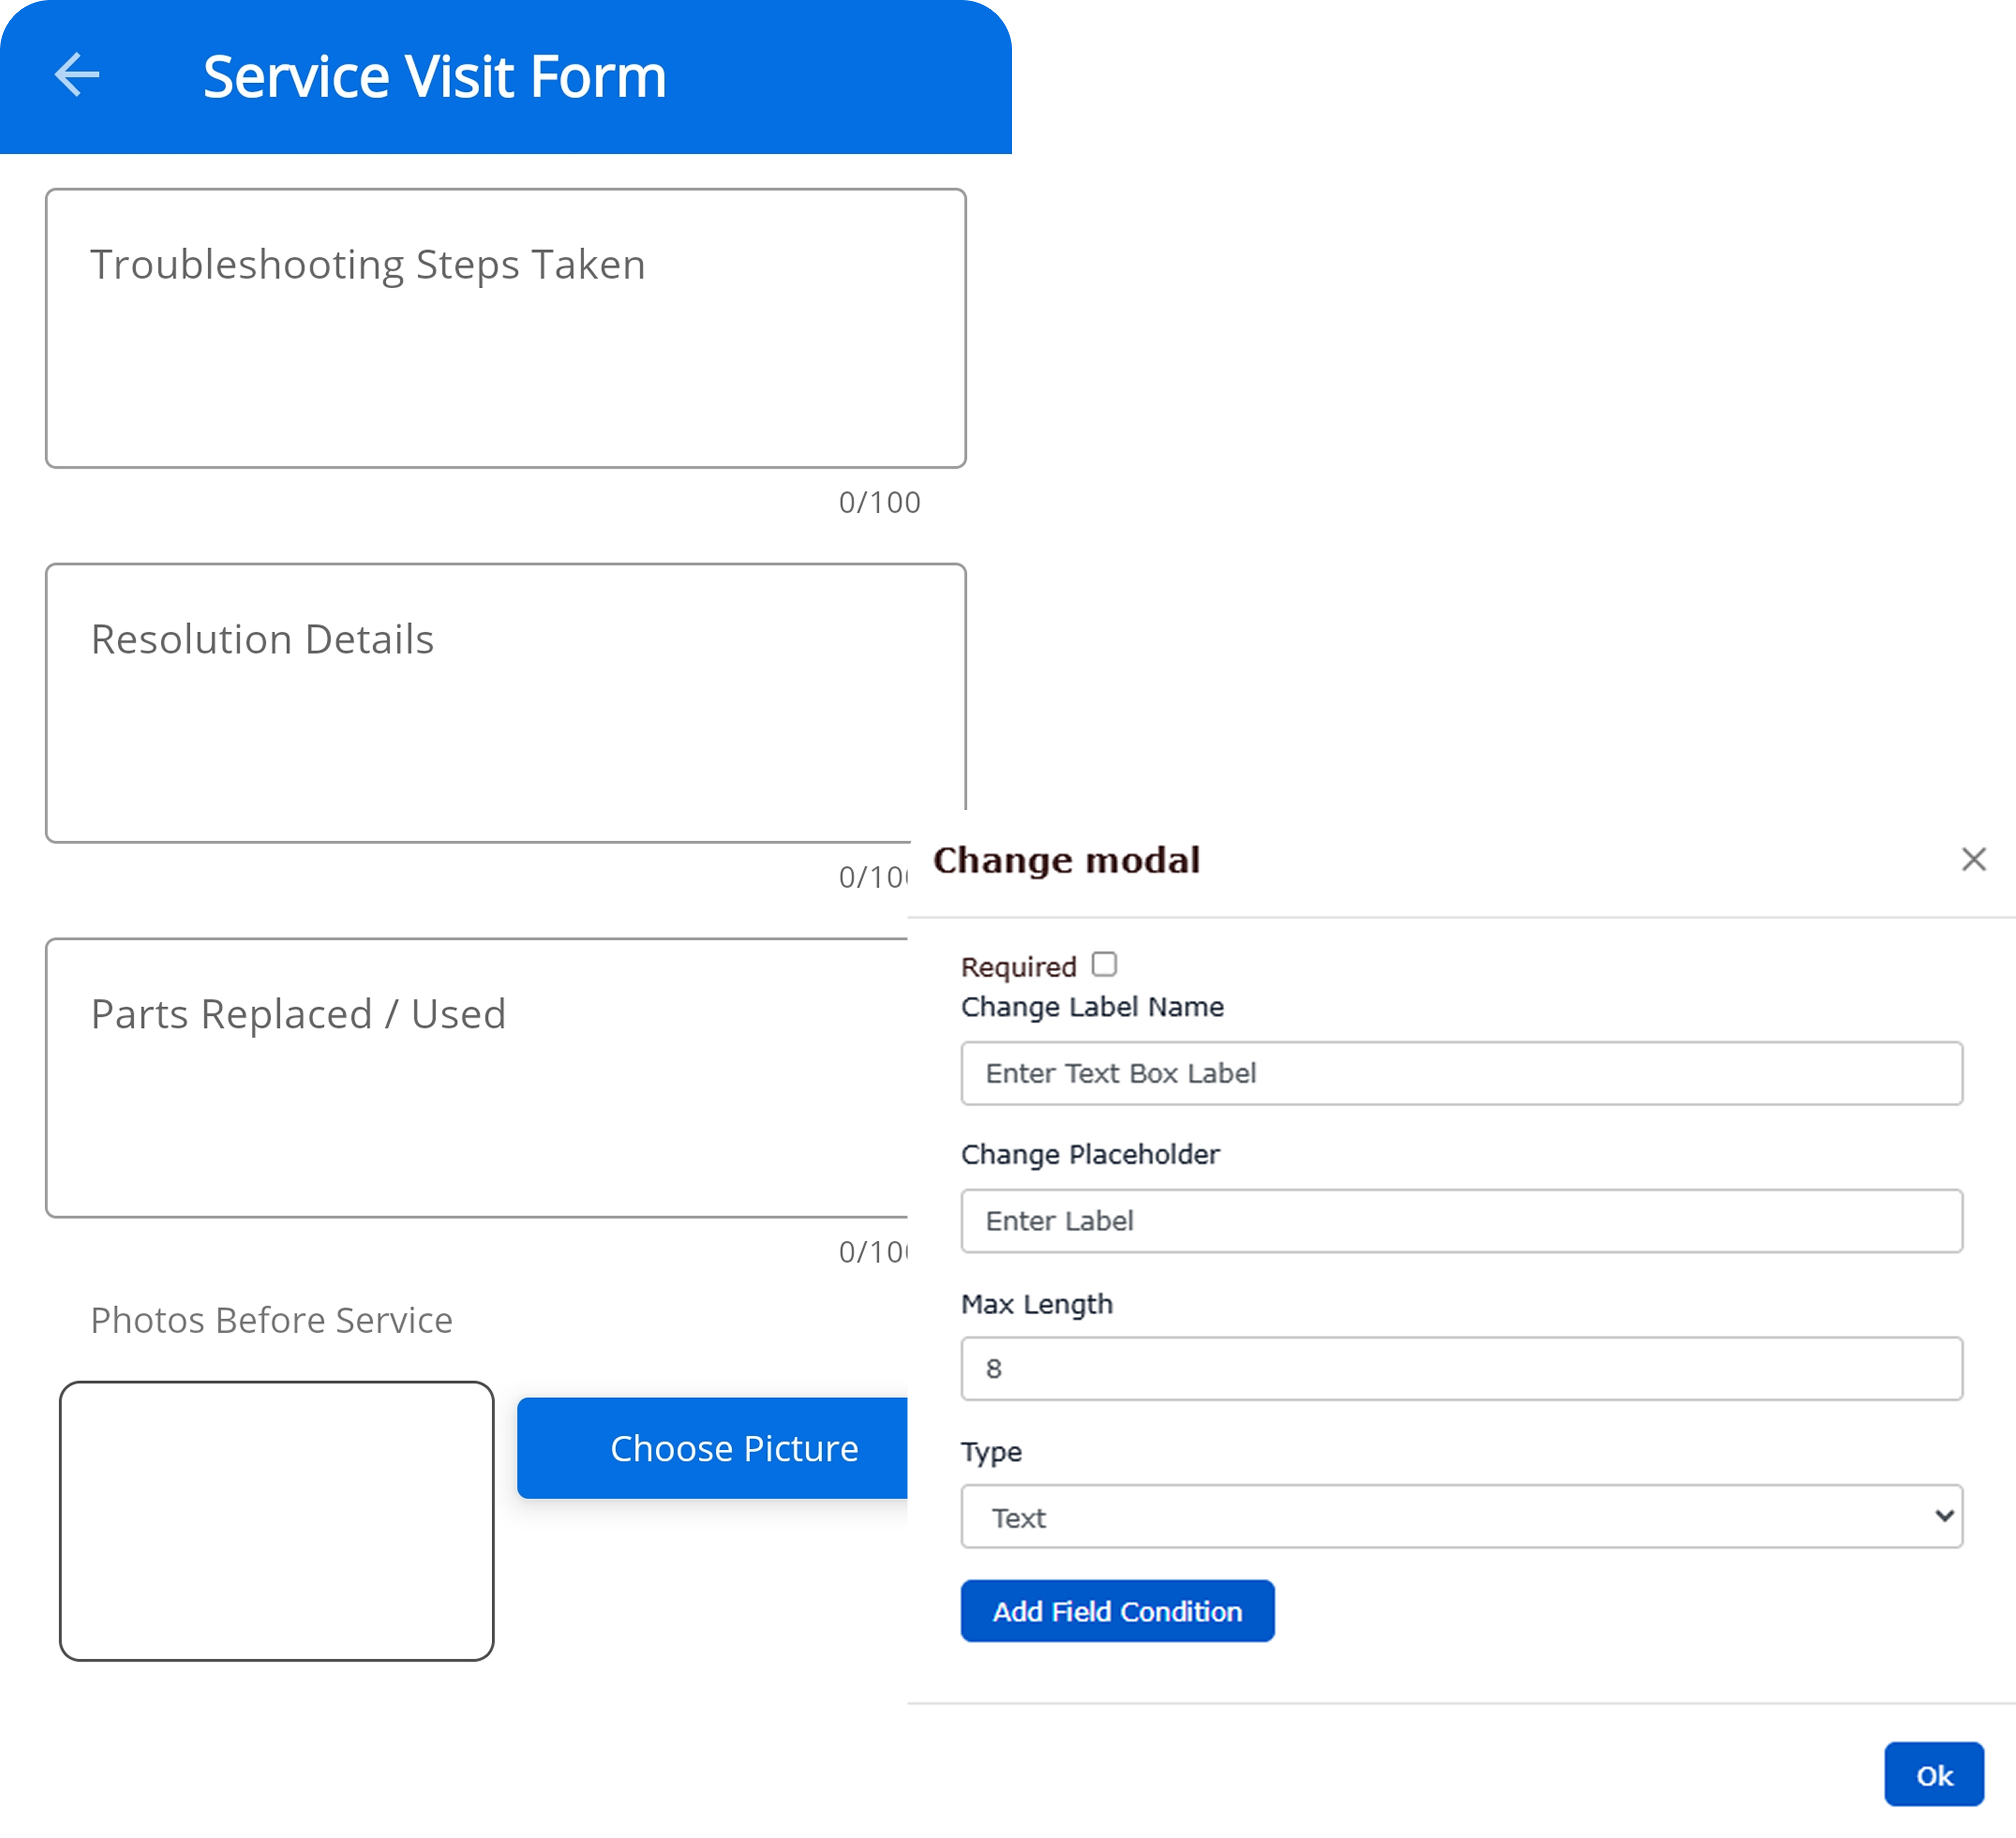This screenshot has width=2016, height=1838.
Task: Click the Add Field Condition button
Action: point(1117,1611)
